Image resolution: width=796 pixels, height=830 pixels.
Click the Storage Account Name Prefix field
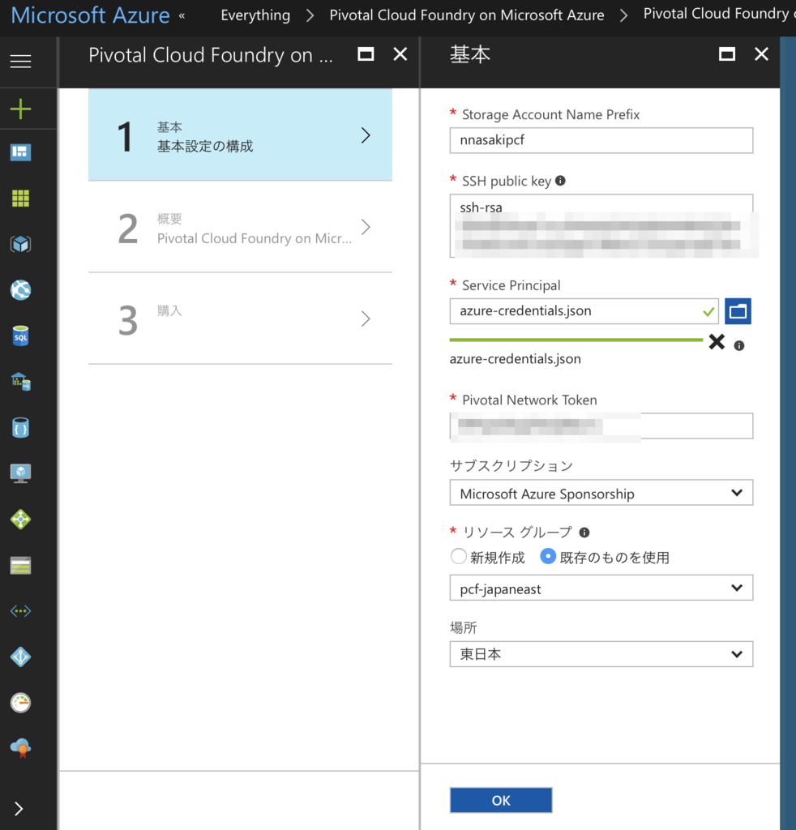pos(601,140)
